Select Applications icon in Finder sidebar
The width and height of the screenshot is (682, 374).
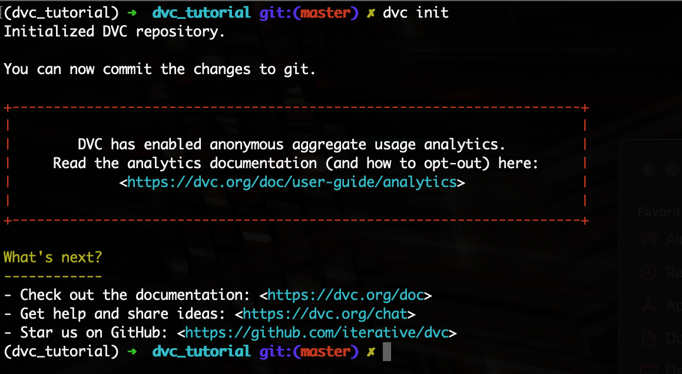point(648,305)
